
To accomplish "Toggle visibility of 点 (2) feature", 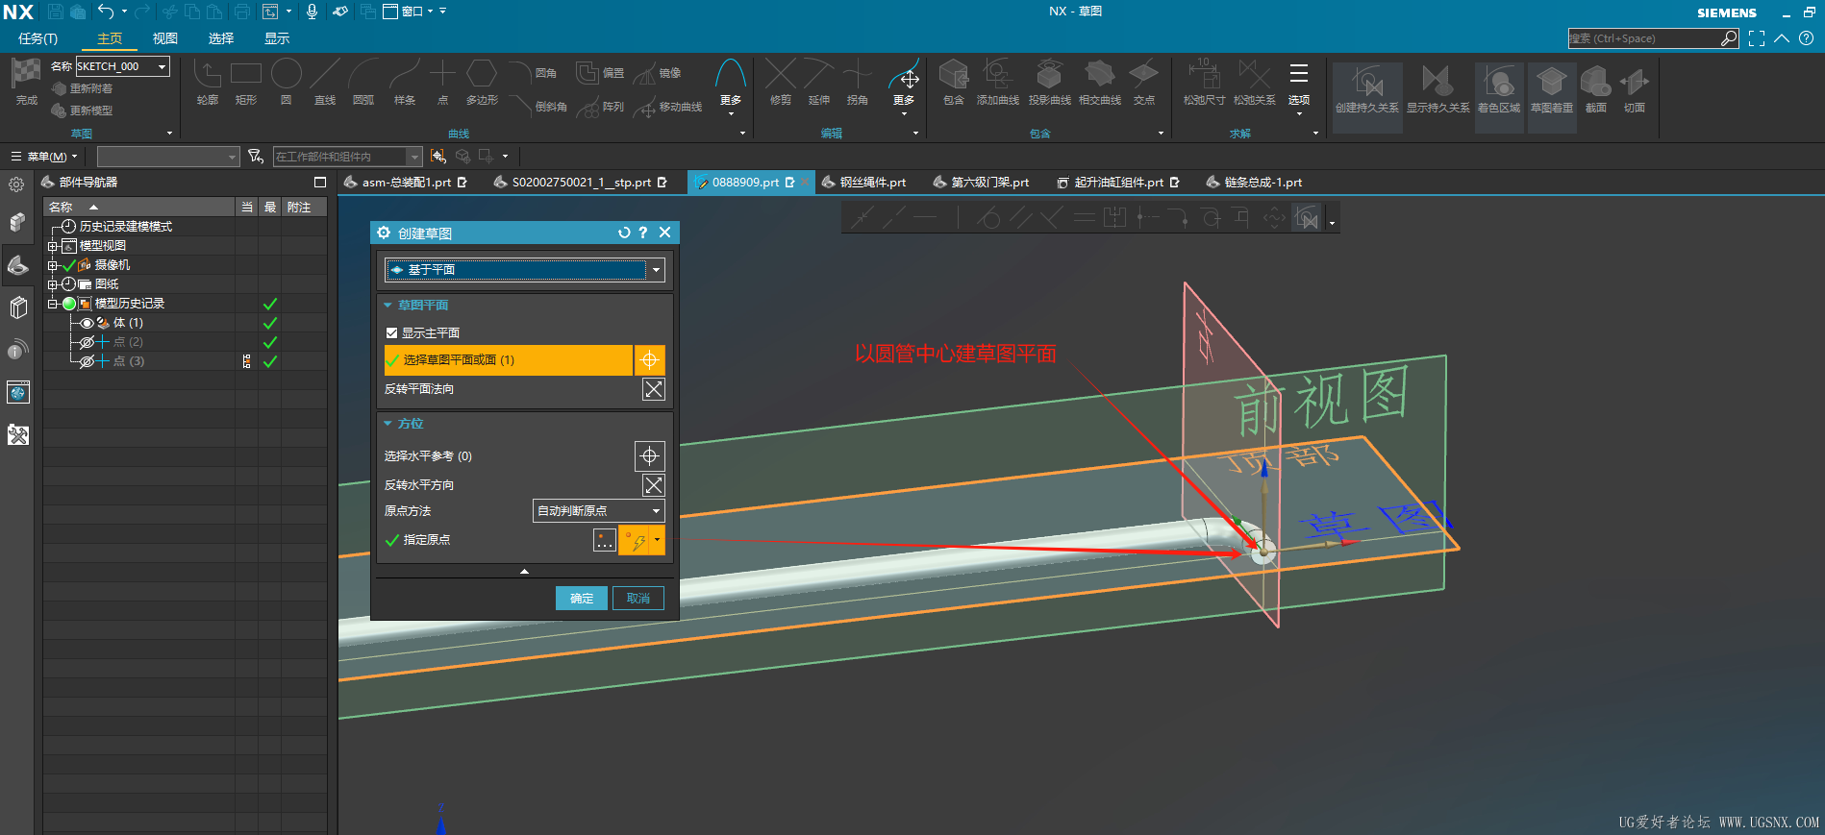I will click(x=87, y=342).
